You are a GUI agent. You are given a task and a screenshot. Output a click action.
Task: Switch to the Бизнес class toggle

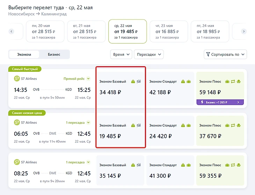click(x=54, y=54)
